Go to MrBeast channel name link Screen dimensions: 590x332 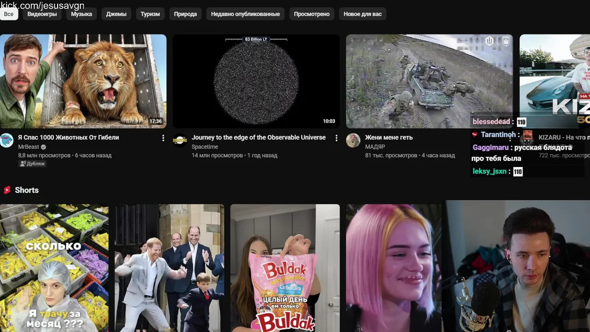pyautogui.click(x=29, y=147)
